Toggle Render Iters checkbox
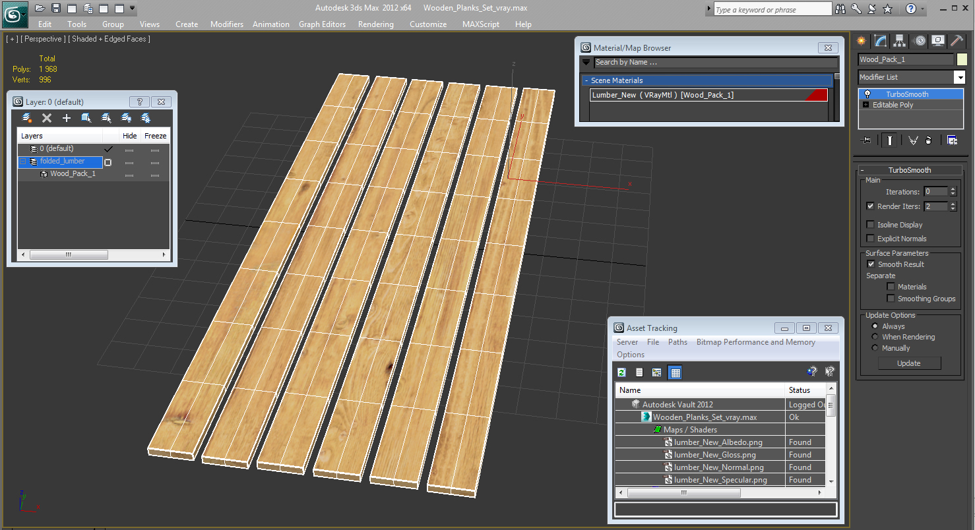 pyautogui.click(x=870, y=206)
